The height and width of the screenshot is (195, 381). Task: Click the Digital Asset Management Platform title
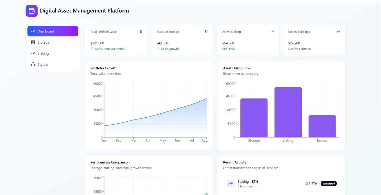(x=84, y=11)
